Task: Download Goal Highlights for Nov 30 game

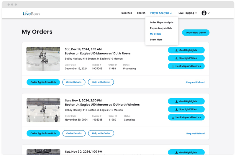Action: [186, 152]
